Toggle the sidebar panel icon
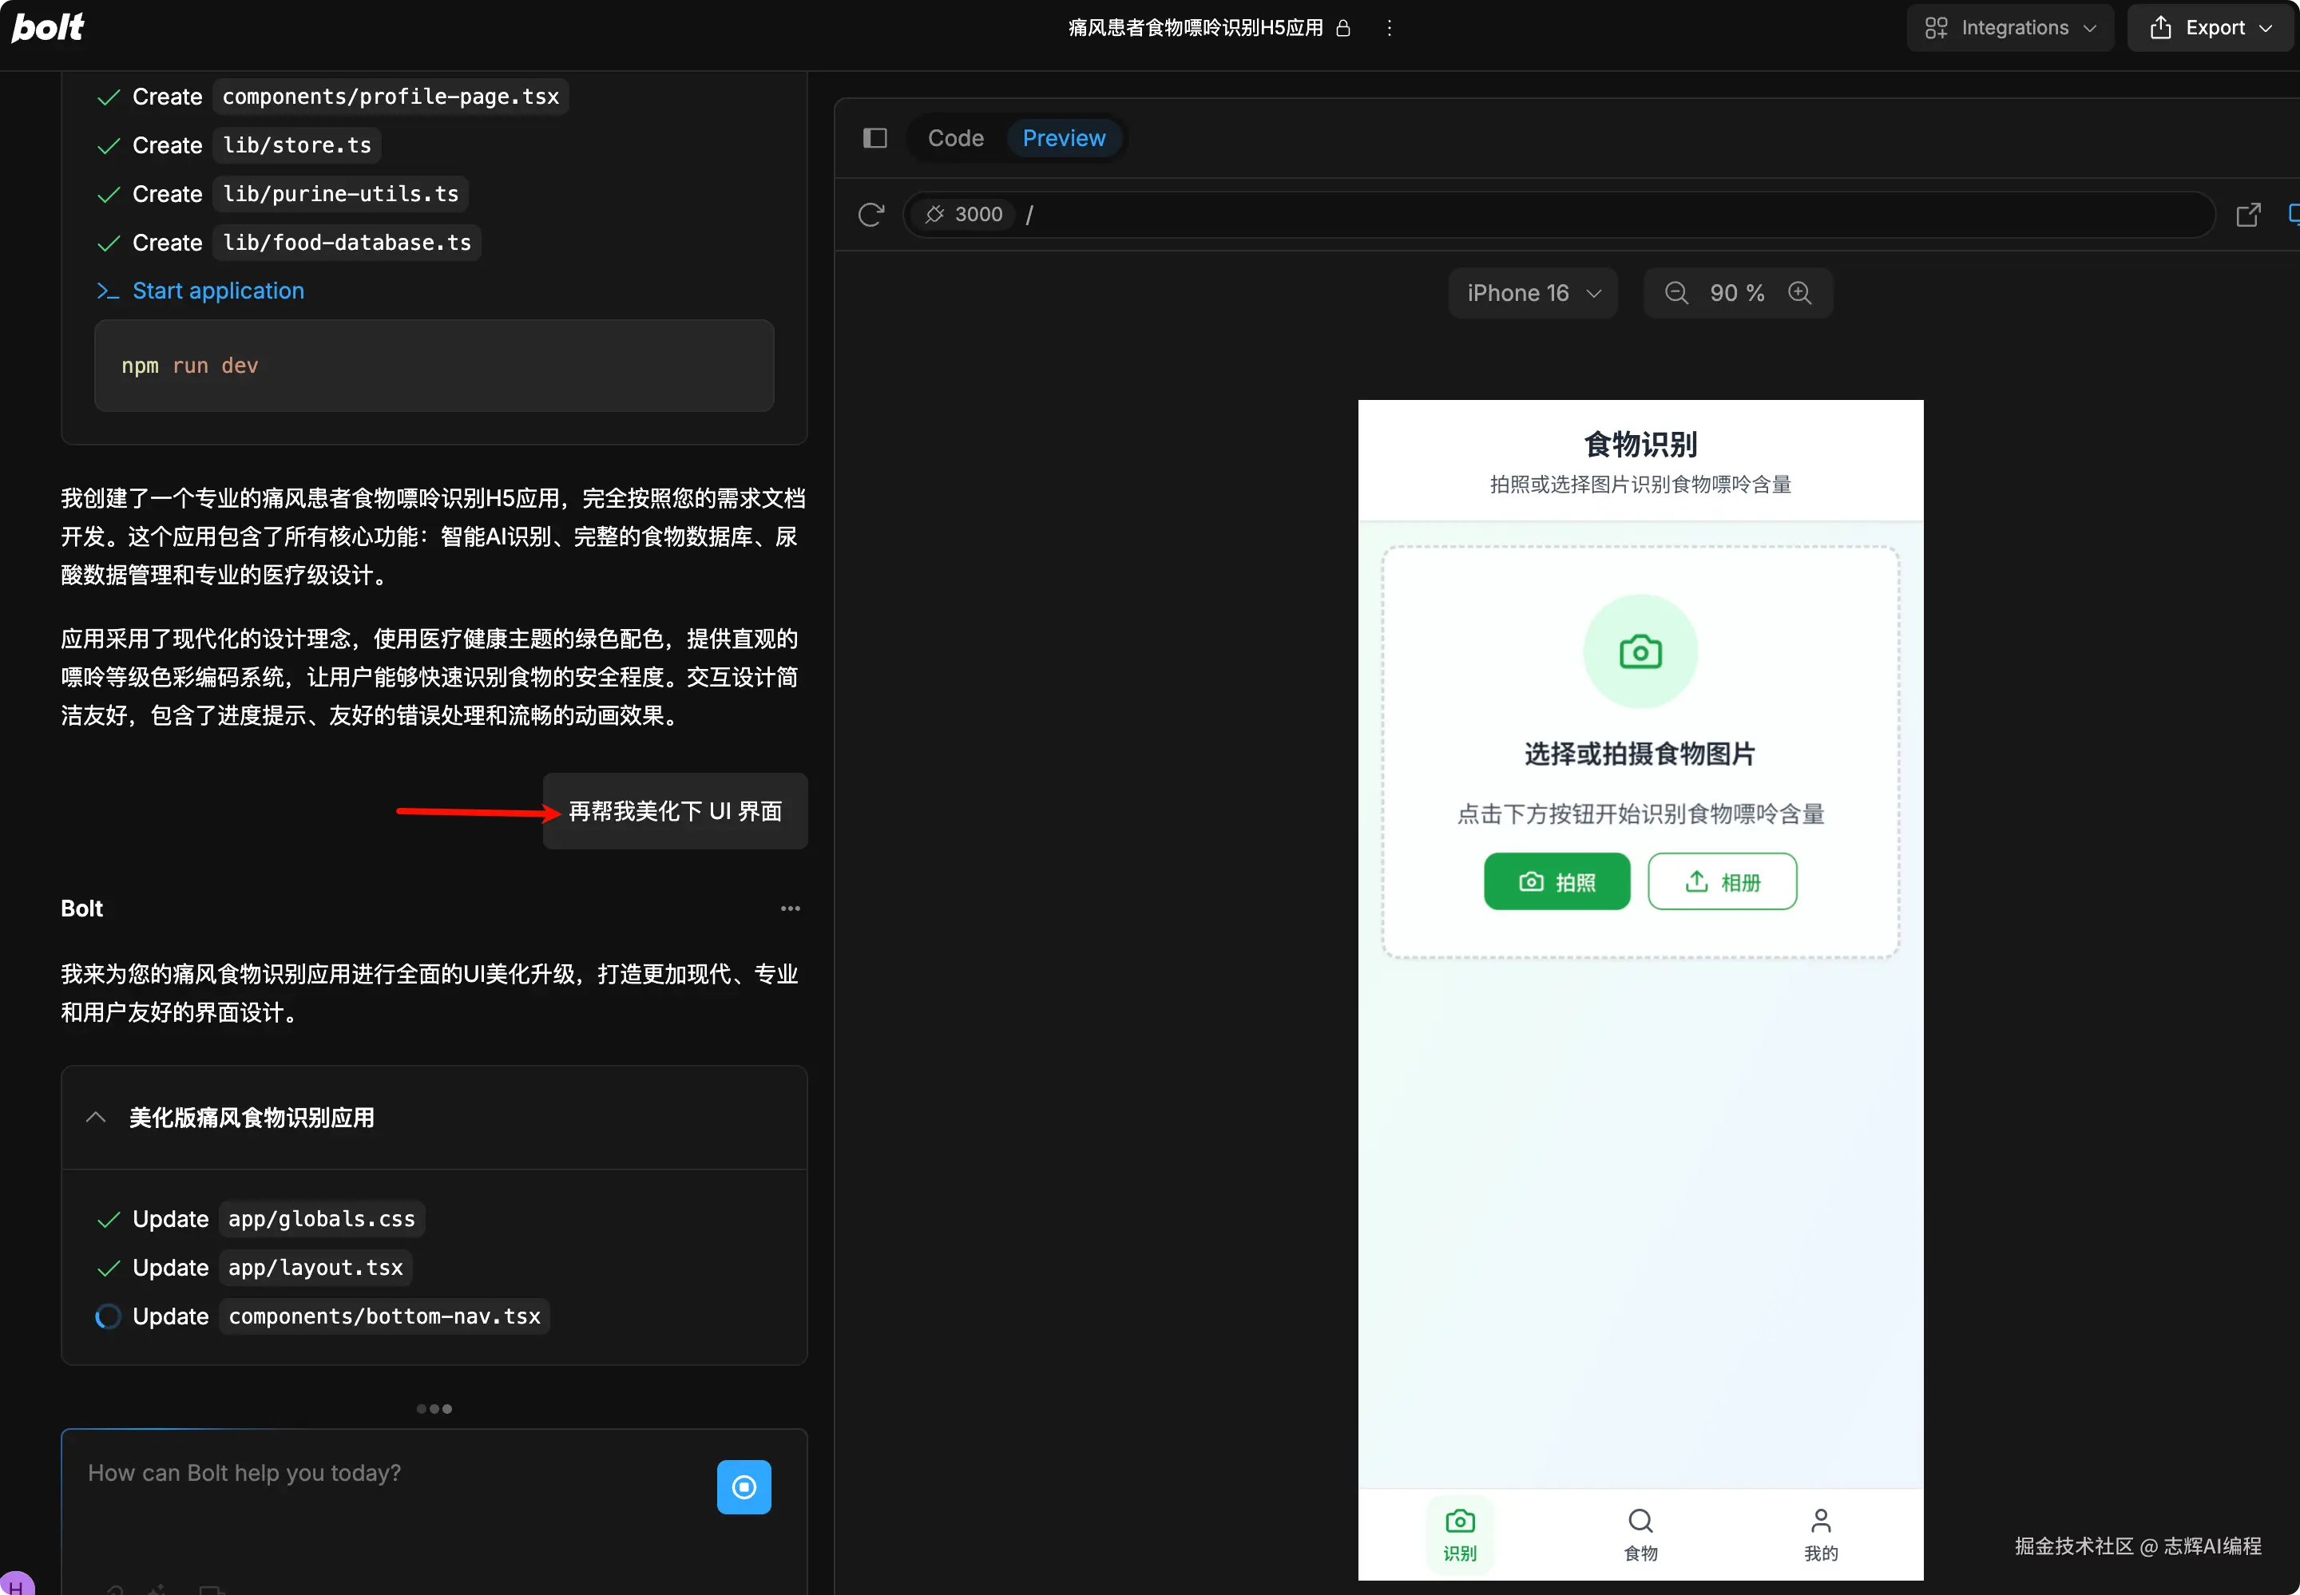 (874, 138)
